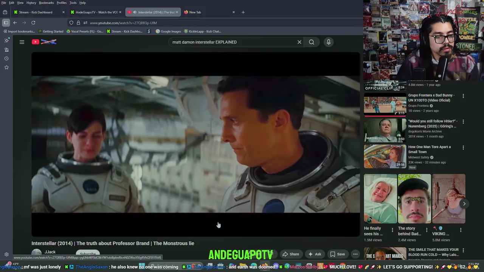The width and height of the screenshot is (484, 272).
Task: Open the Tools menu
Action: pyautogui.click(x=73, y=3)
